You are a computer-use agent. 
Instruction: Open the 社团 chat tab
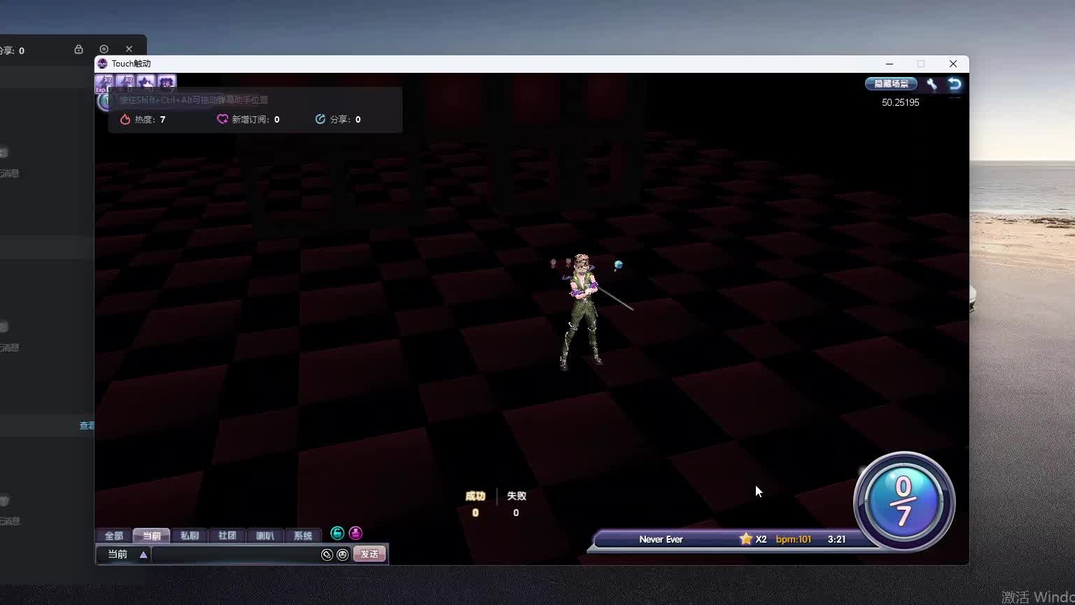[x=227, y=536]
